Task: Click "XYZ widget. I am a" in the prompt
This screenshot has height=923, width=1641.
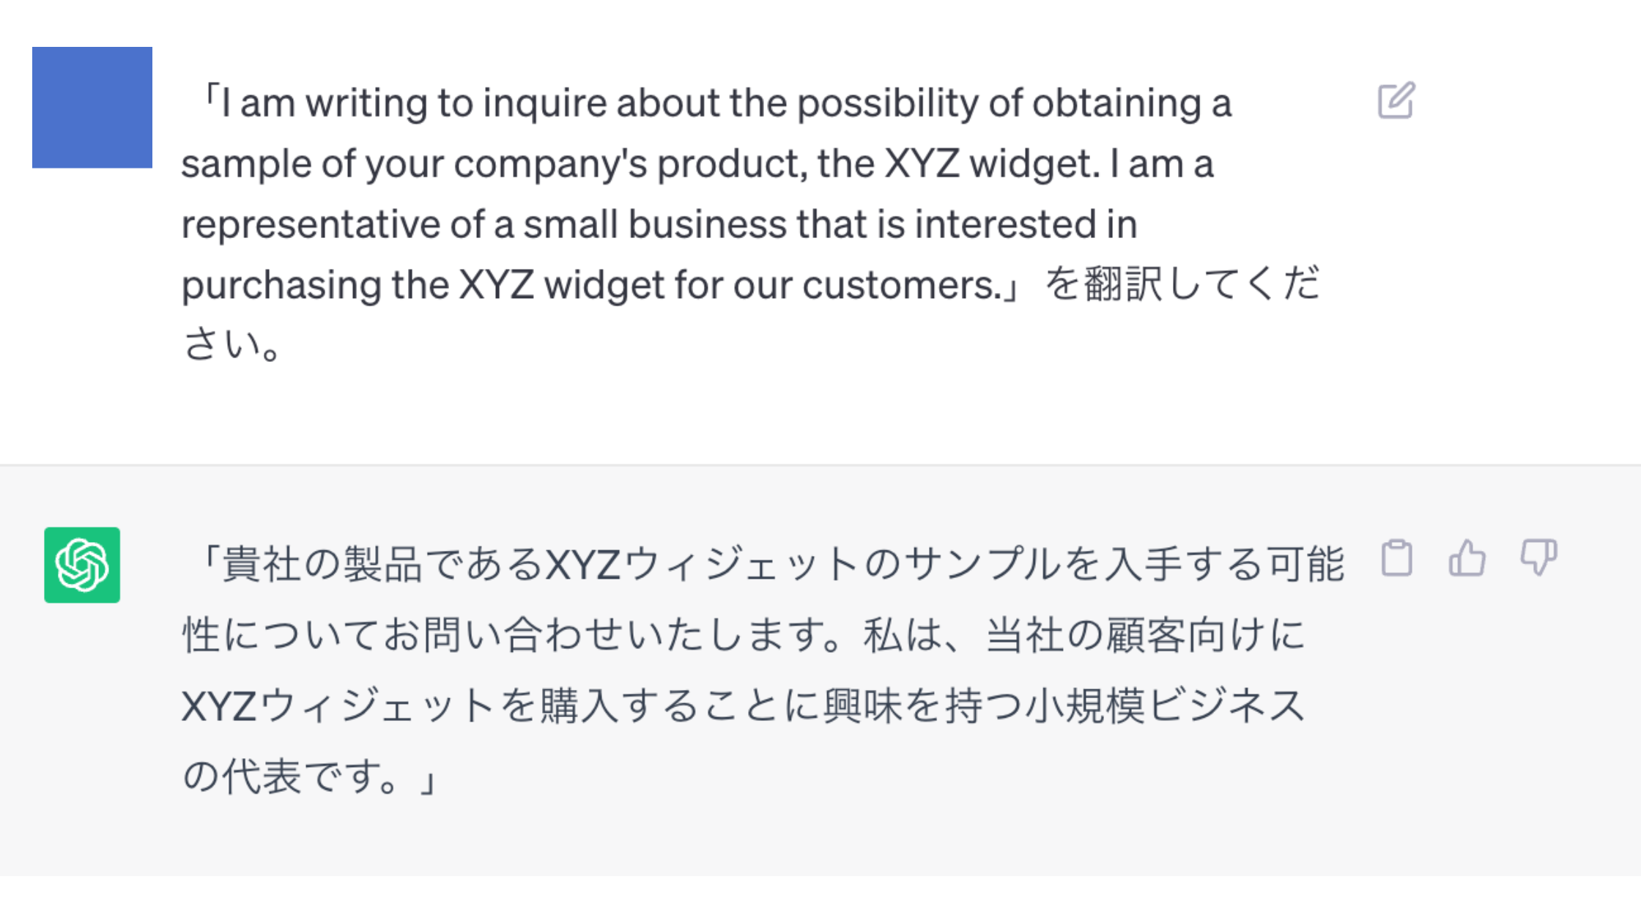Action: (1049, 163)
